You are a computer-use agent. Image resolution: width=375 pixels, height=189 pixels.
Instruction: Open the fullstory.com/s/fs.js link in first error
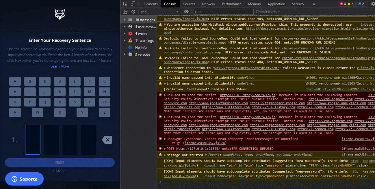pyautogui.click(x=248, y=95)
